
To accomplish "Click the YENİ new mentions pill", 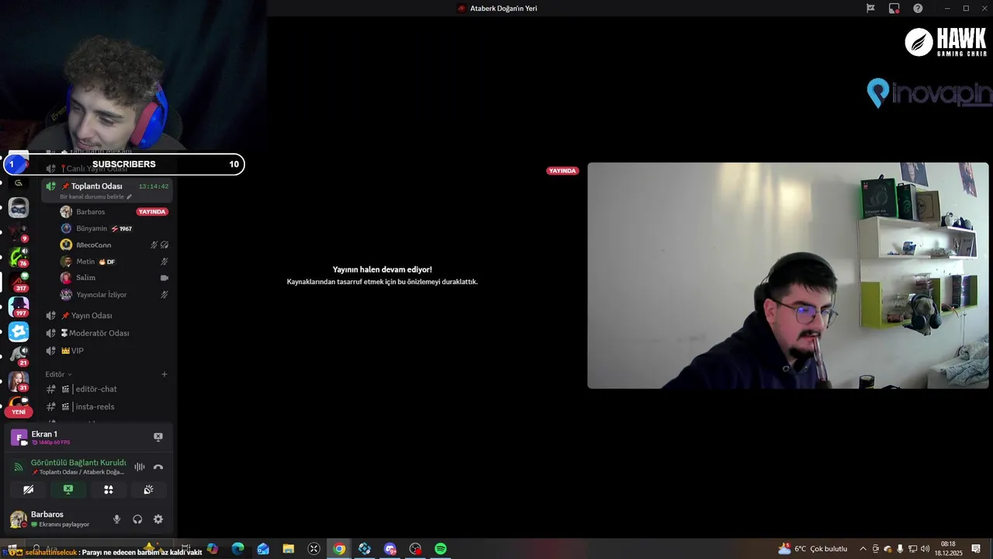I will (18, 411).
